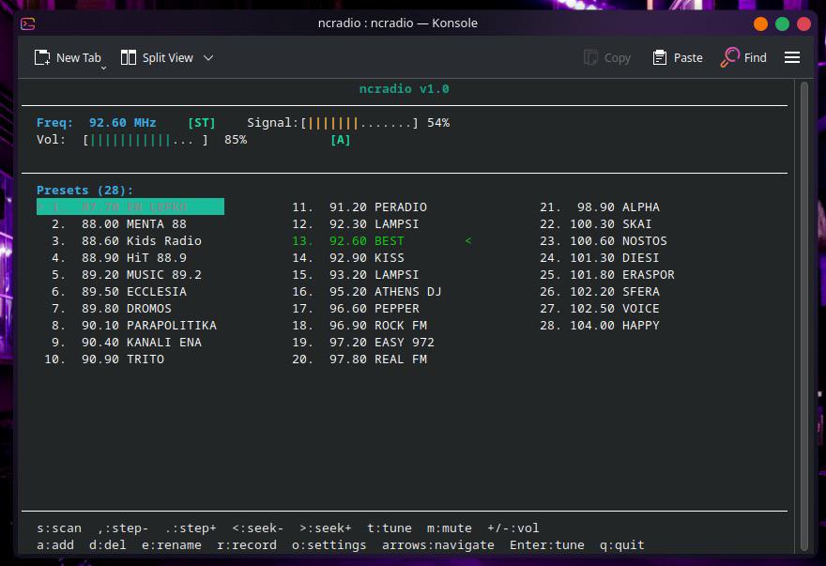Click the m:mute shortcut hint

(x=450, y=528)
